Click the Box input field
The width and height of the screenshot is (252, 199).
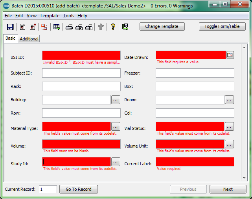(x=195, y=86)
